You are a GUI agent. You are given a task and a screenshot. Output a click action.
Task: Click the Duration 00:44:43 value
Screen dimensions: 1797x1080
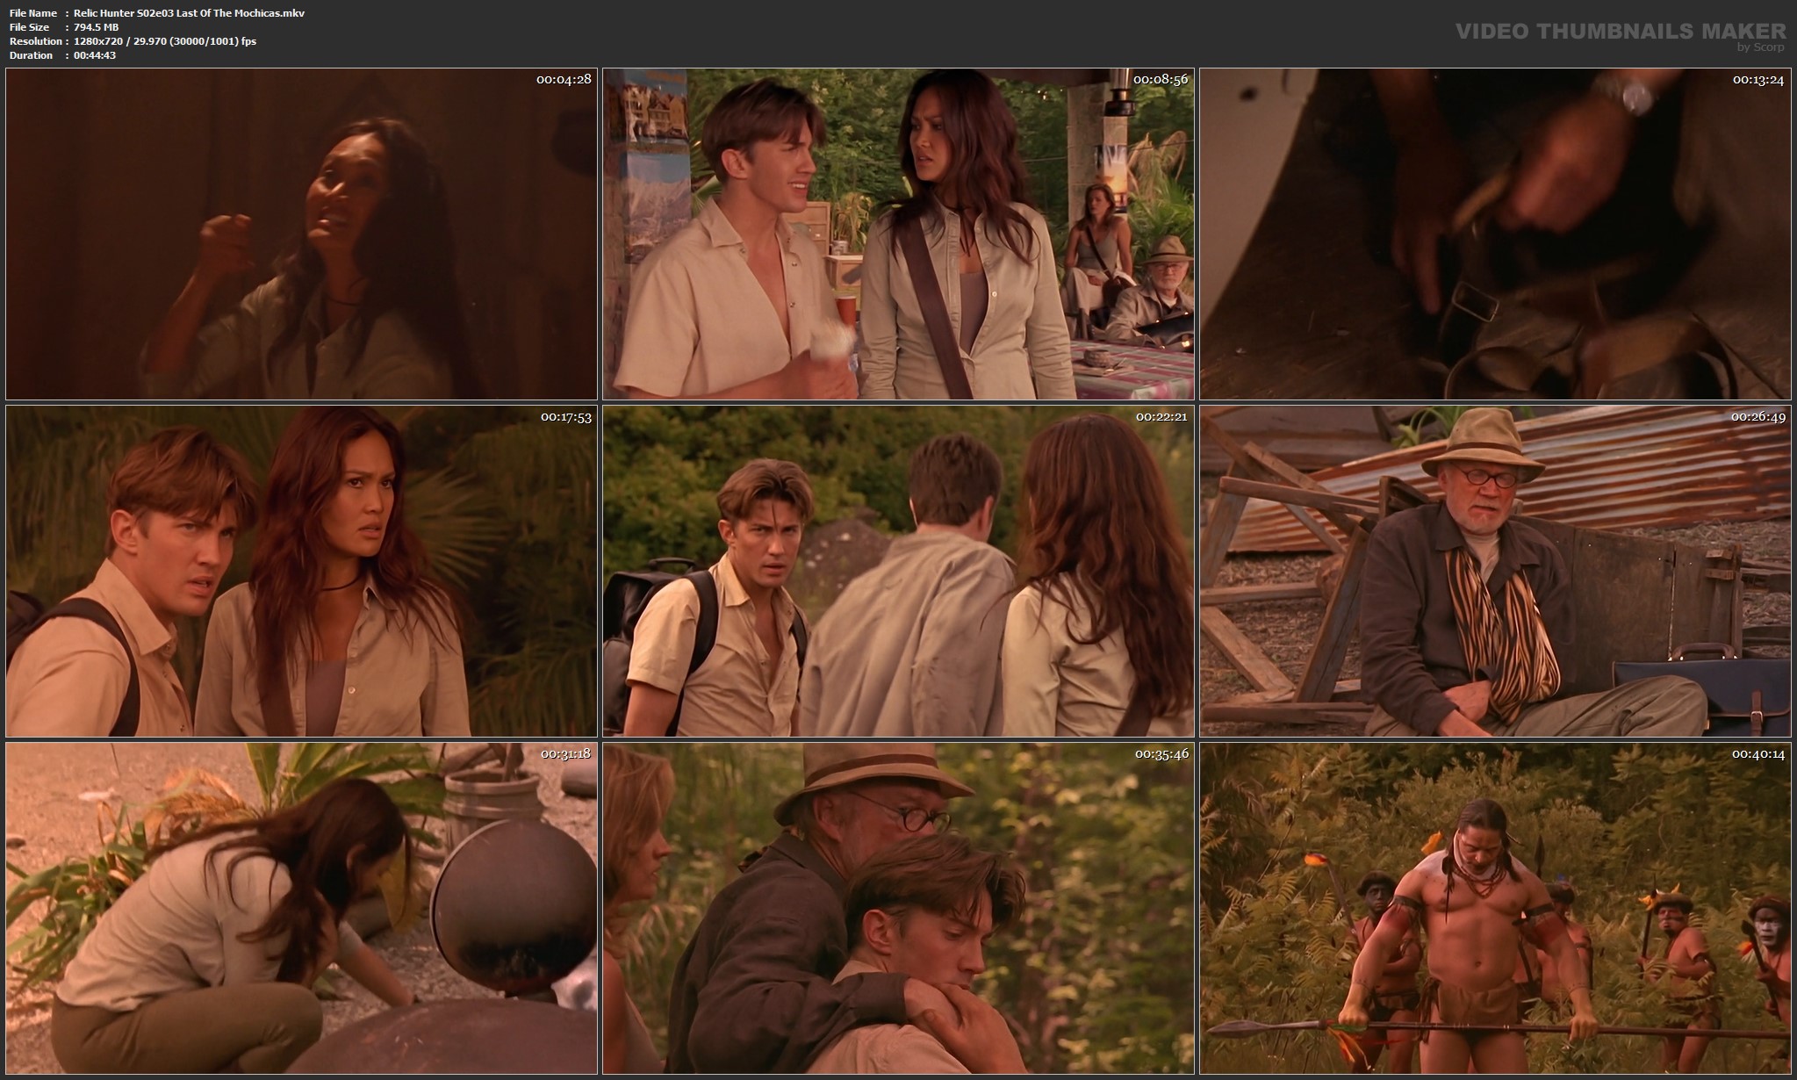click(95, 55)
